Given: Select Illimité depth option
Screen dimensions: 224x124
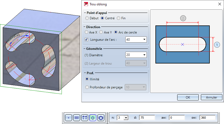Looking at the screenshot, I should point(87,79).
